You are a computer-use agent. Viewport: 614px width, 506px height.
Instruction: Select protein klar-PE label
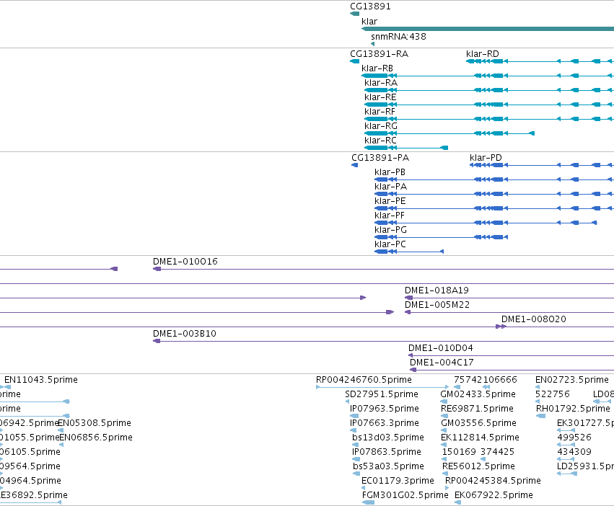390,201
